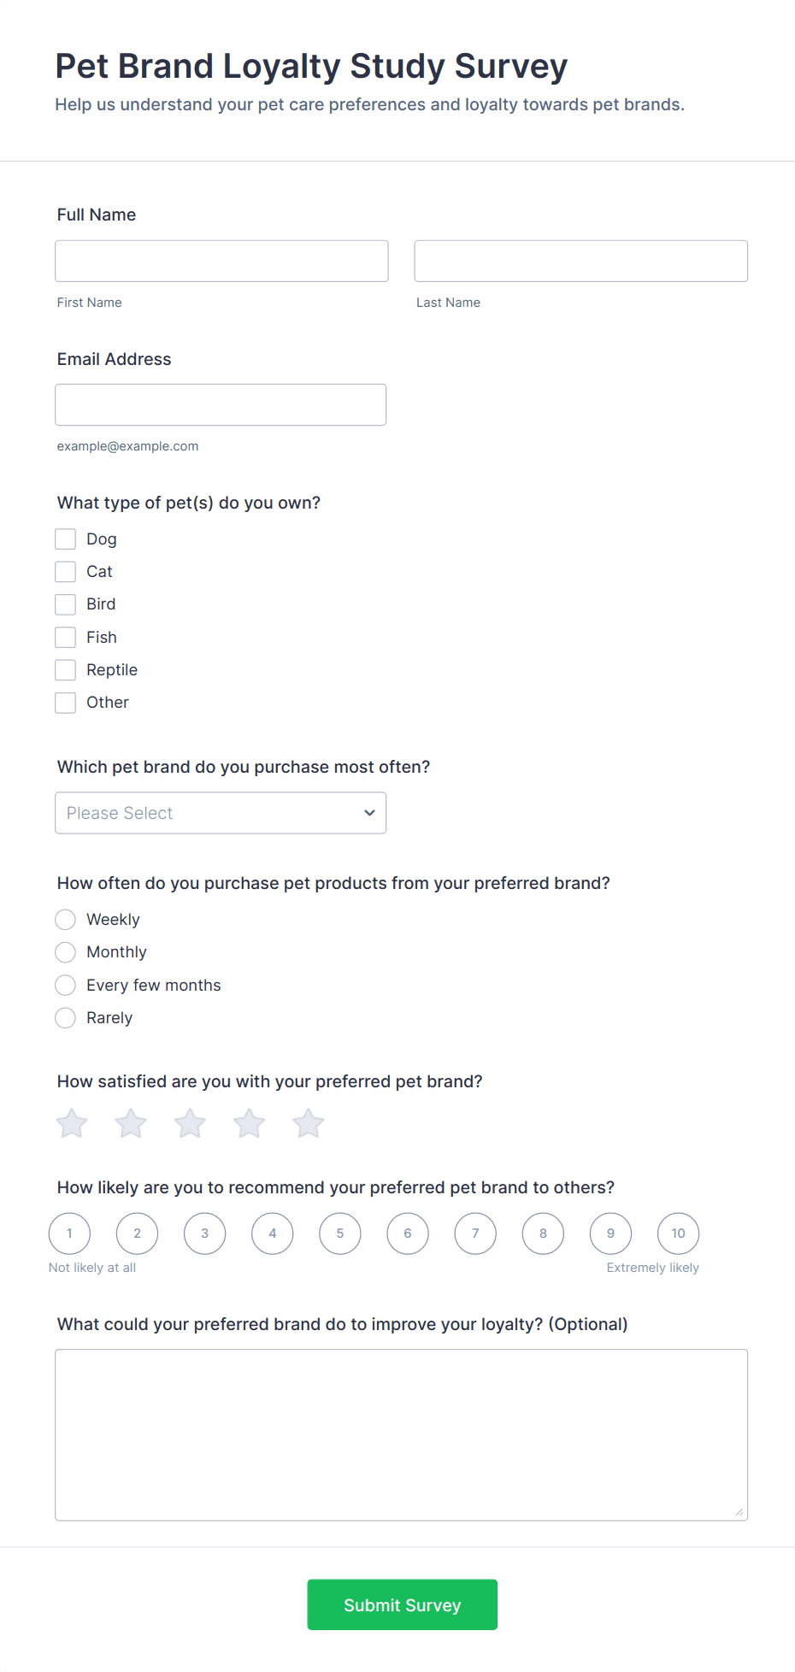The width and height of the screenshot is (795, 1672).
Task: Enable the Reptile checkbox
Action: click(66, 669)
